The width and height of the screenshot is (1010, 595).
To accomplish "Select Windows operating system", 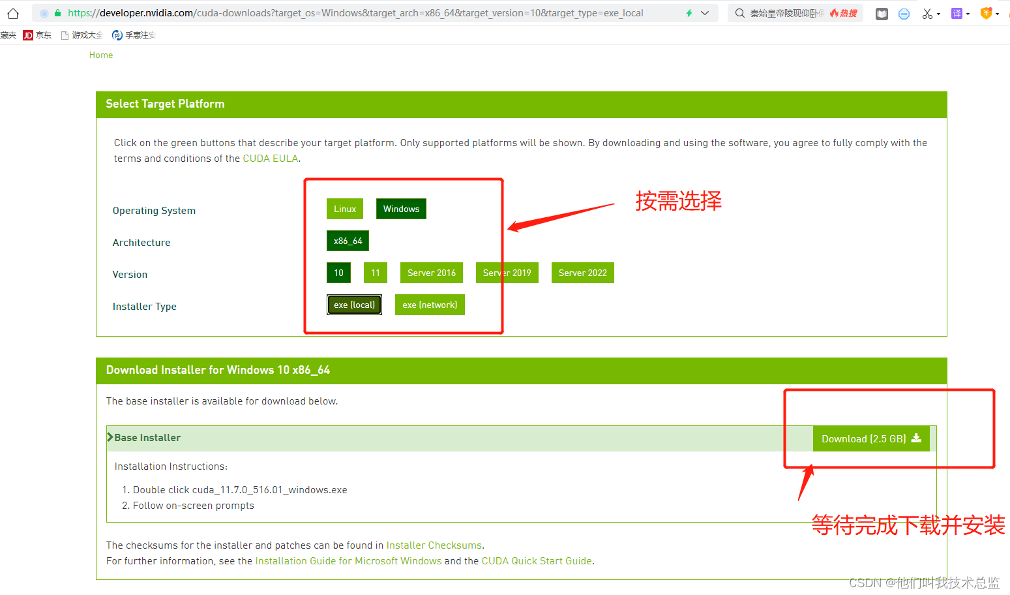I will click(x=401, y=209).
